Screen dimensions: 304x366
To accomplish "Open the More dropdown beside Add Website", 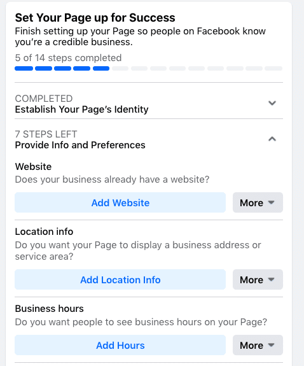I will pos(258,202).
